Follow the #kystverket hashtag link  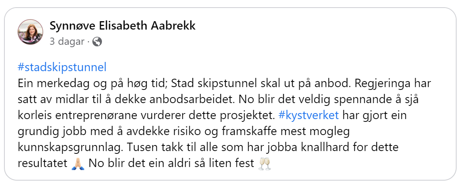pyautogui.click(x=309, y=115)
